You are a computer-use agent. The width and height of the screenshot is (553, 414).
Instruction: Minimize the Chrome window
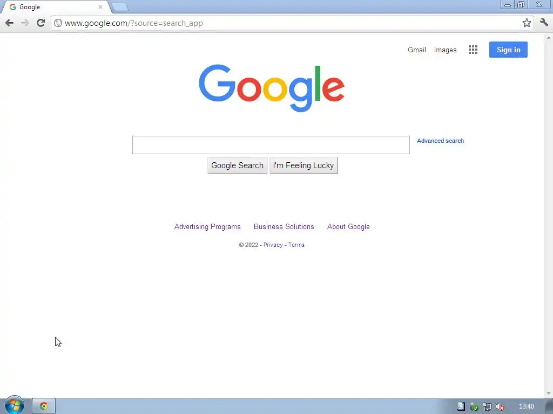pos(508,5)
